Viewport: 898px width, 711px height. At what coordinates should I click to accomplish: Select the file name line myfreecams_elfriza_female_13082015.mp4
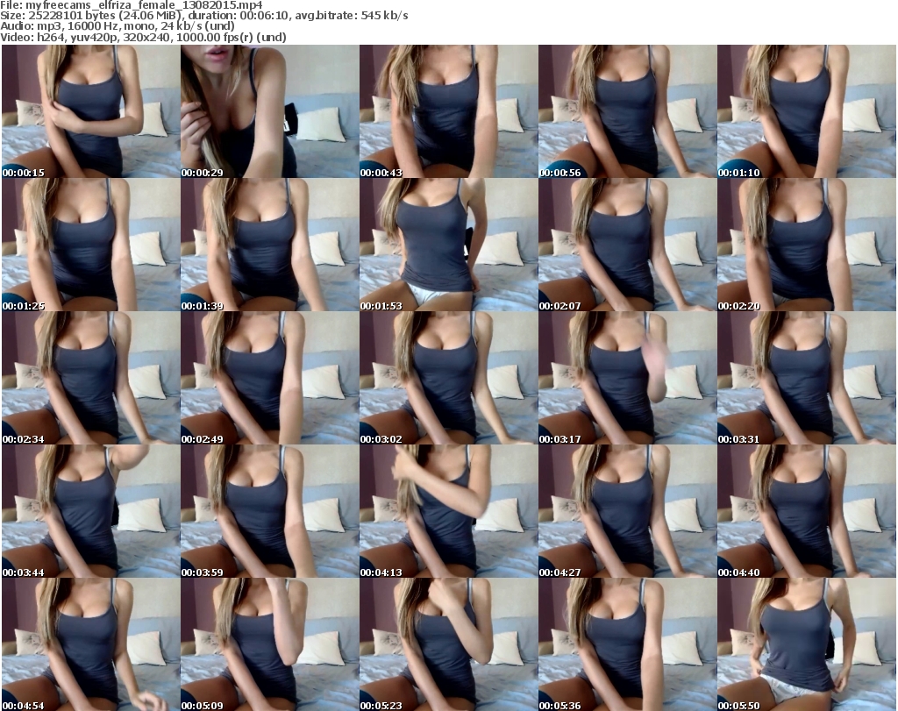[132, 5]
